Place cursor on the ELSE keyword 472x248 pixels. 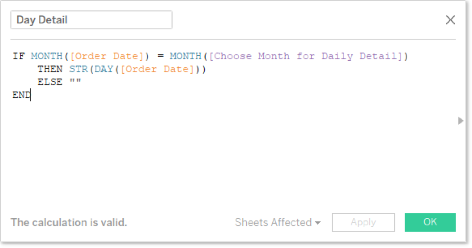click(50, 82)
